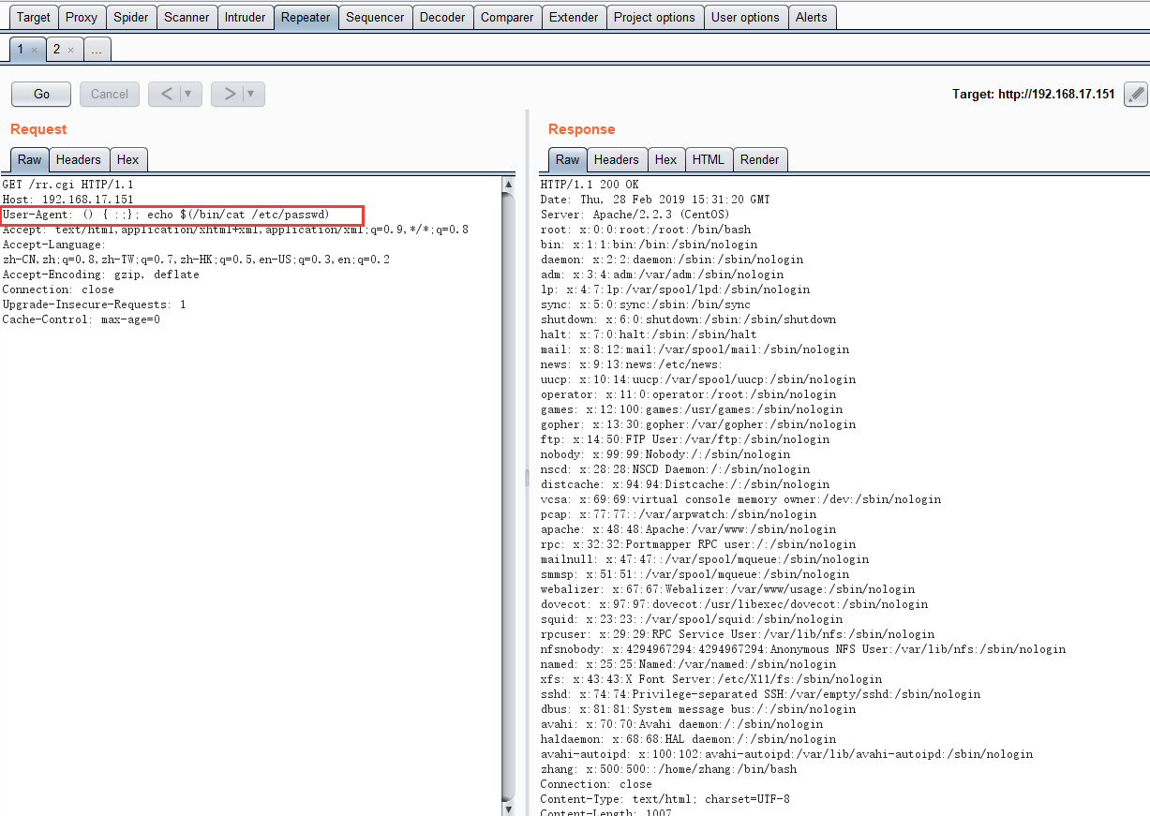Screen dimensions: 1150x816
Task: Click the Content-Type: text/html response line
Action: 665,799
